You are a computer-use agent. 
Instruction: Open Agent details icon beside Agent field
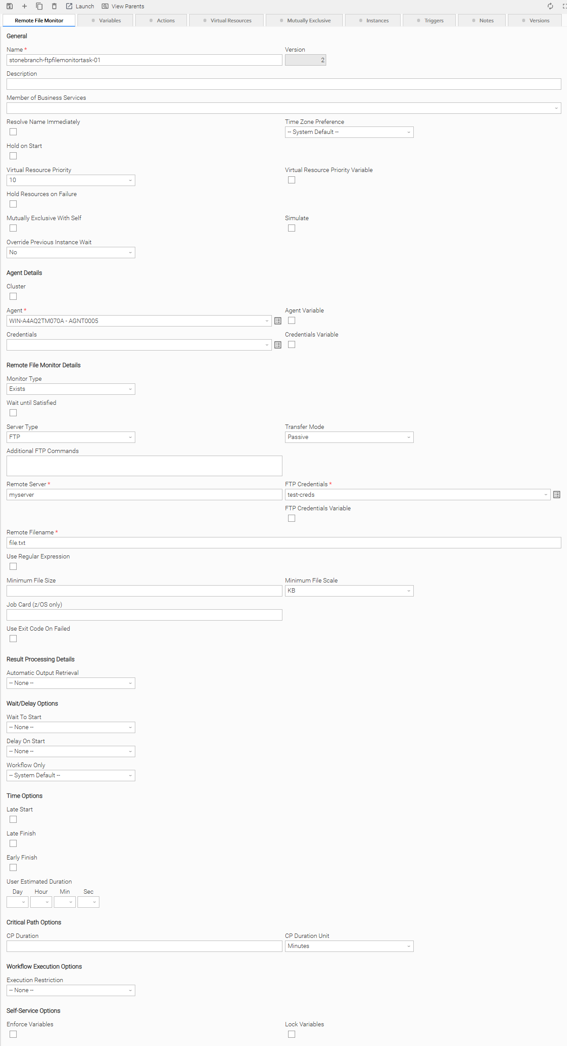pos(278,321)
